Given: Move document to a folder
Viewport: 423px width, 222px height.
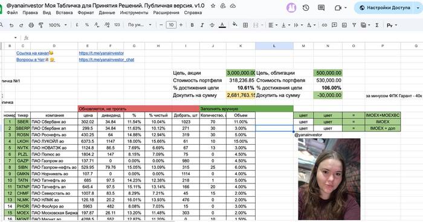Looking at the screenshot, I should click(x=223, y=5).
